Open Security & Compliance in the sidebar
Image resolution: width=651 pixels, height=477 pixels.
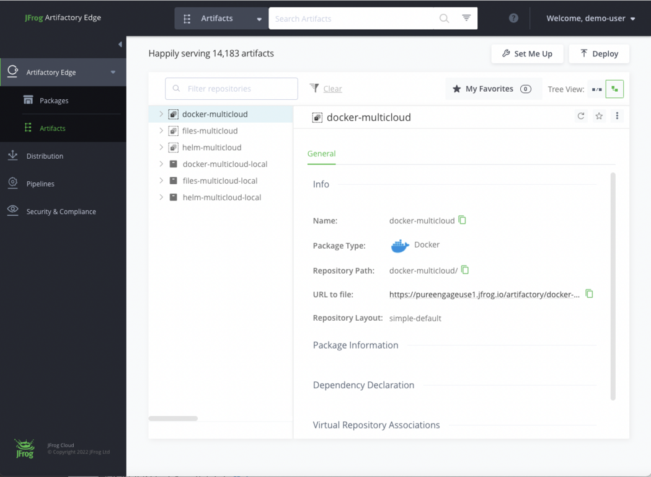point(61,212)
